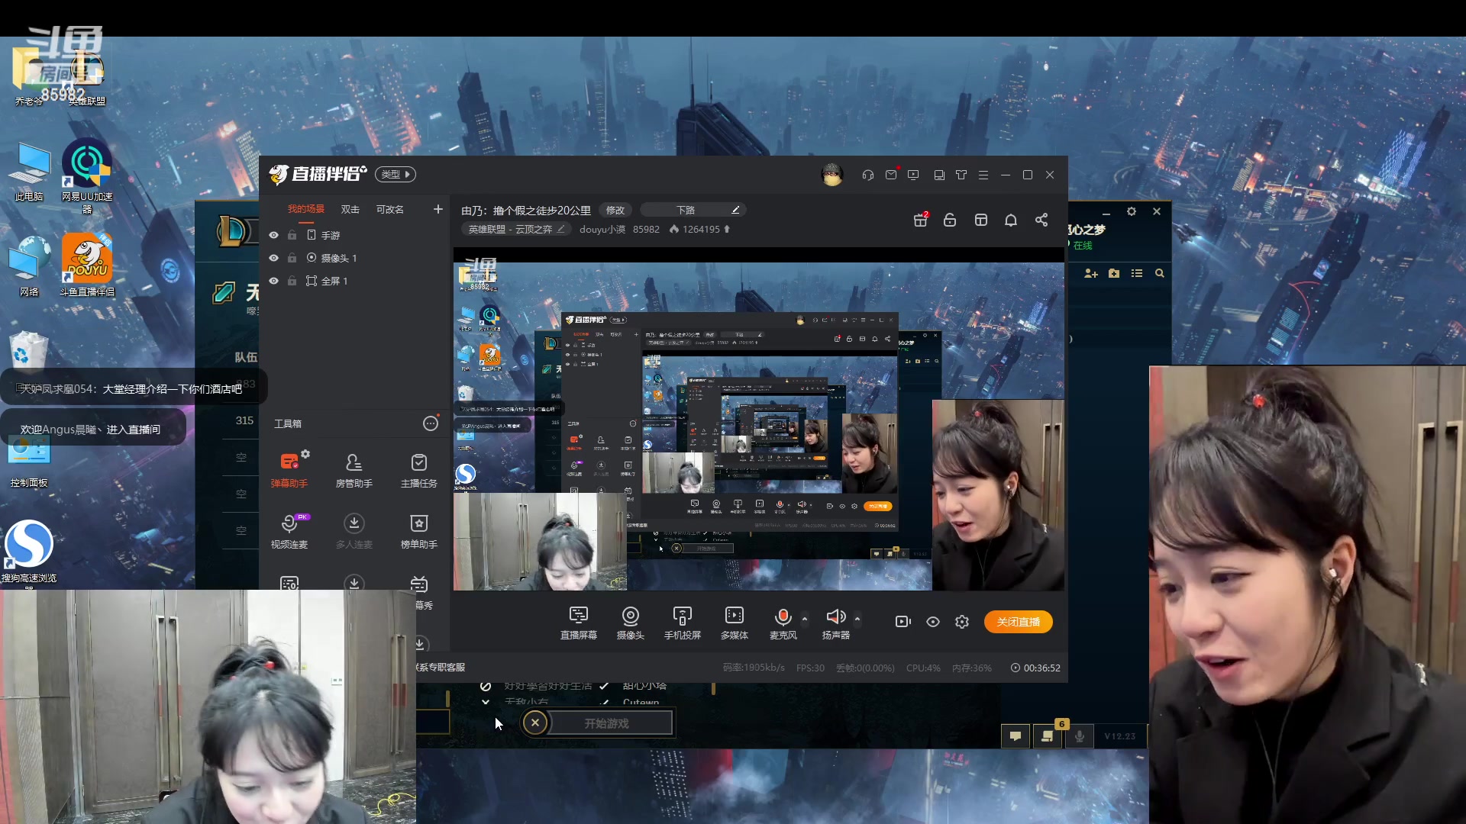Image resolution: width=1466 pixels, height=824 pixels.
Task: Switch to the 双击 scene tab
Action: tap(350, 209)
